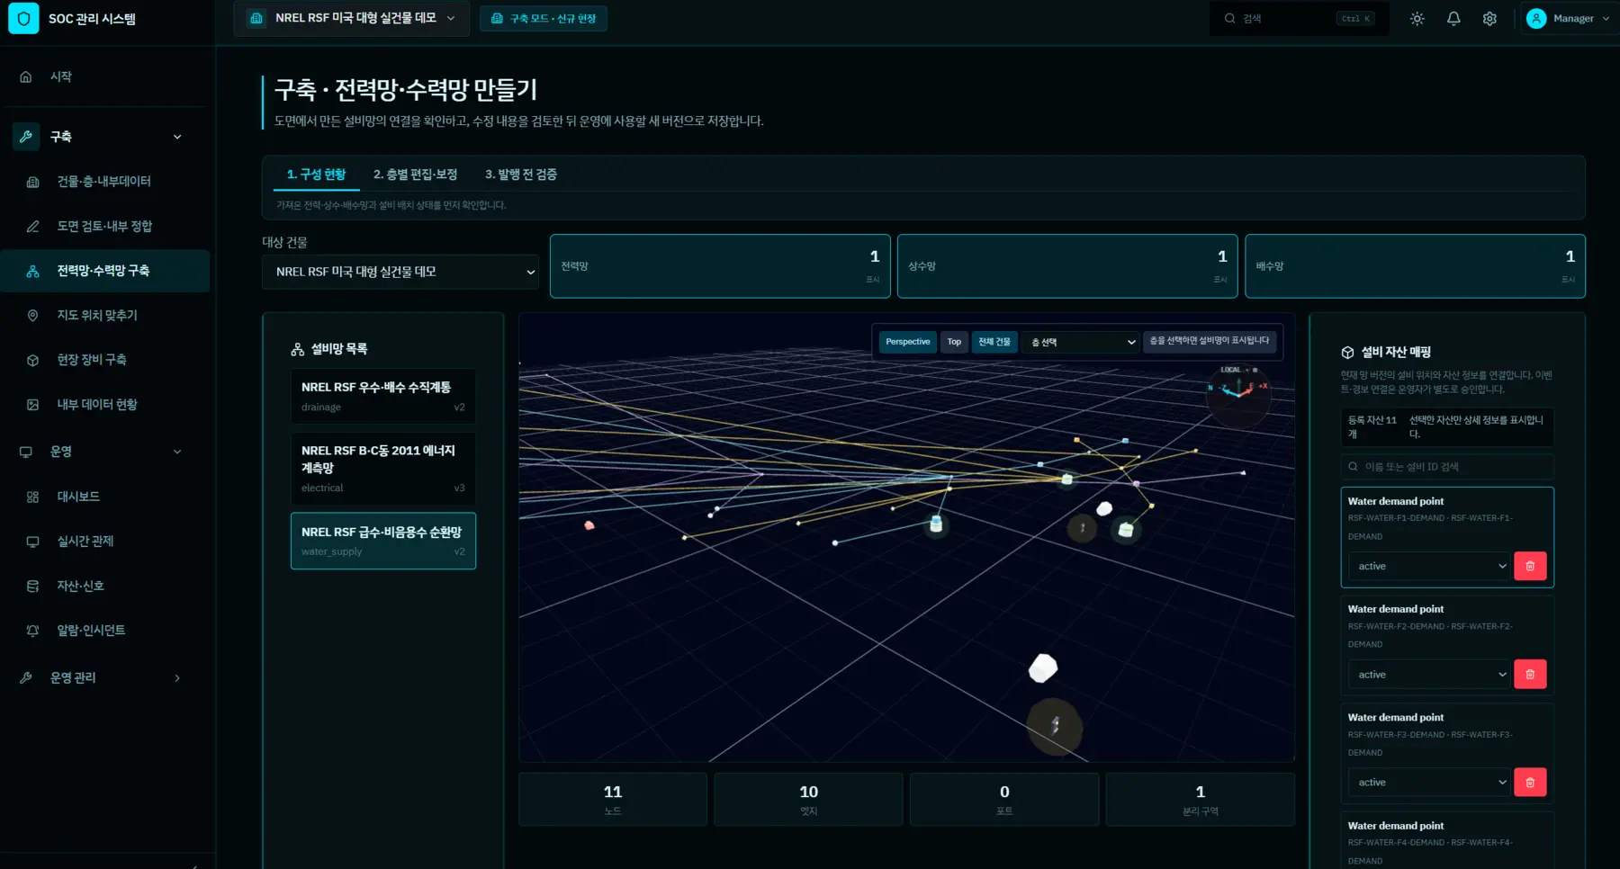
Task: Expand the 운영 sidebar section chevron
Action: [x=177, y=452]
